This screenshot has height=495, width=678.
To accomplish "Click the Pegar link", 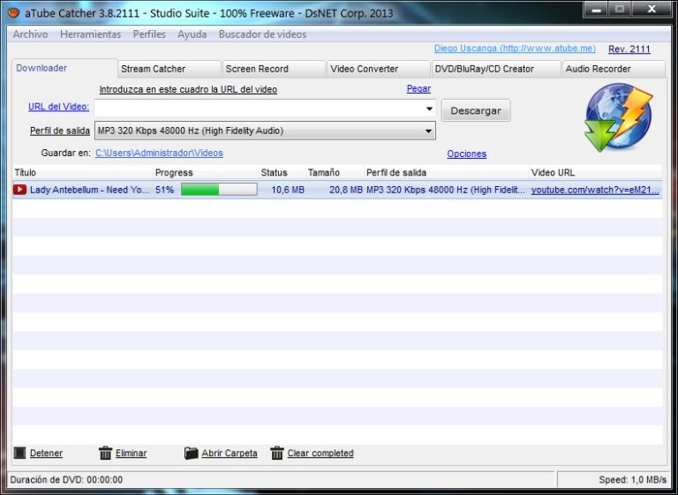I will [x=418, y=88].
